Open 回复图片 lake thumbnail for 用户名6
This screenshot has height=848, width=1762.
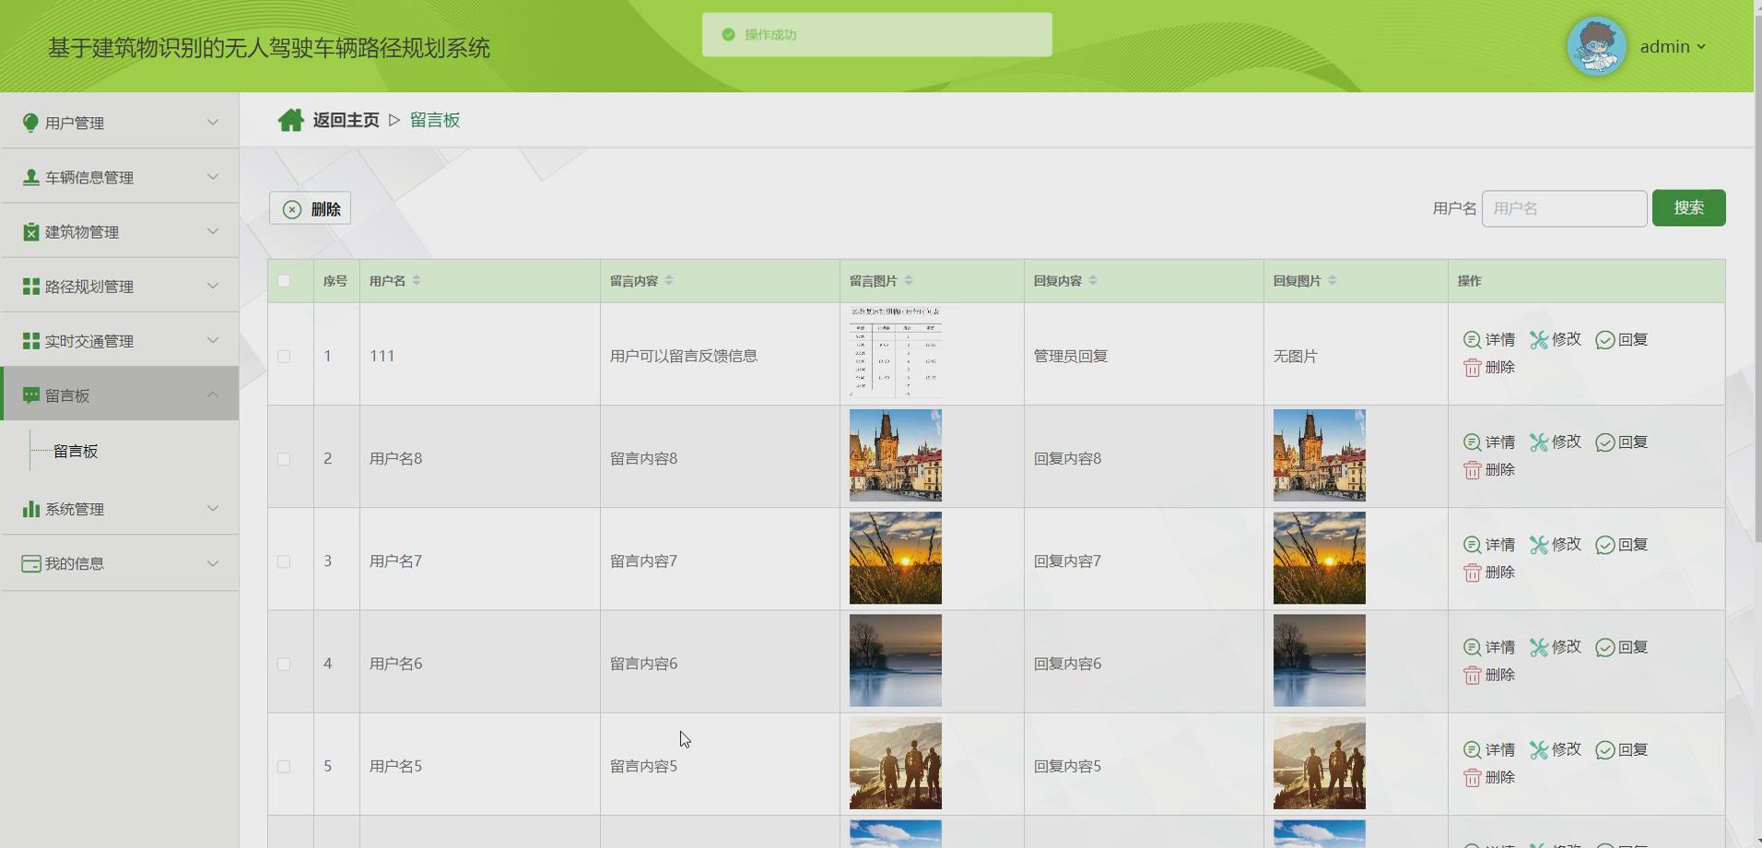[1320, 660]
